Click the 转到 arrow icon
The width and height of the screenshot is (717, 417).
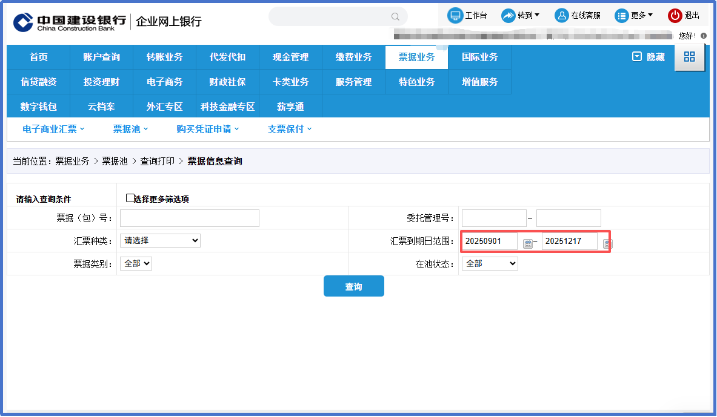tap(508, 16)
